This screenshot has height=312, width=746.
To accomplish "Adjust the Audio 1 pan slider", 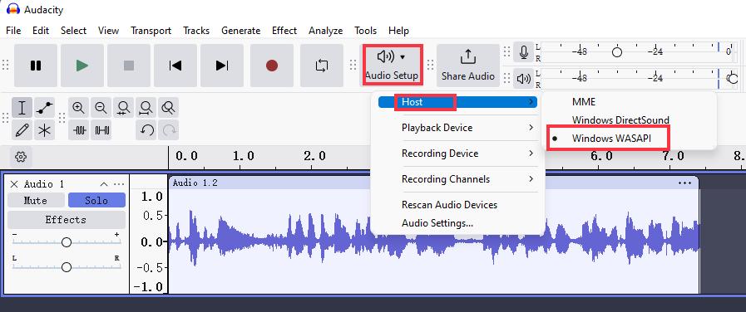I will pos(67,267).
